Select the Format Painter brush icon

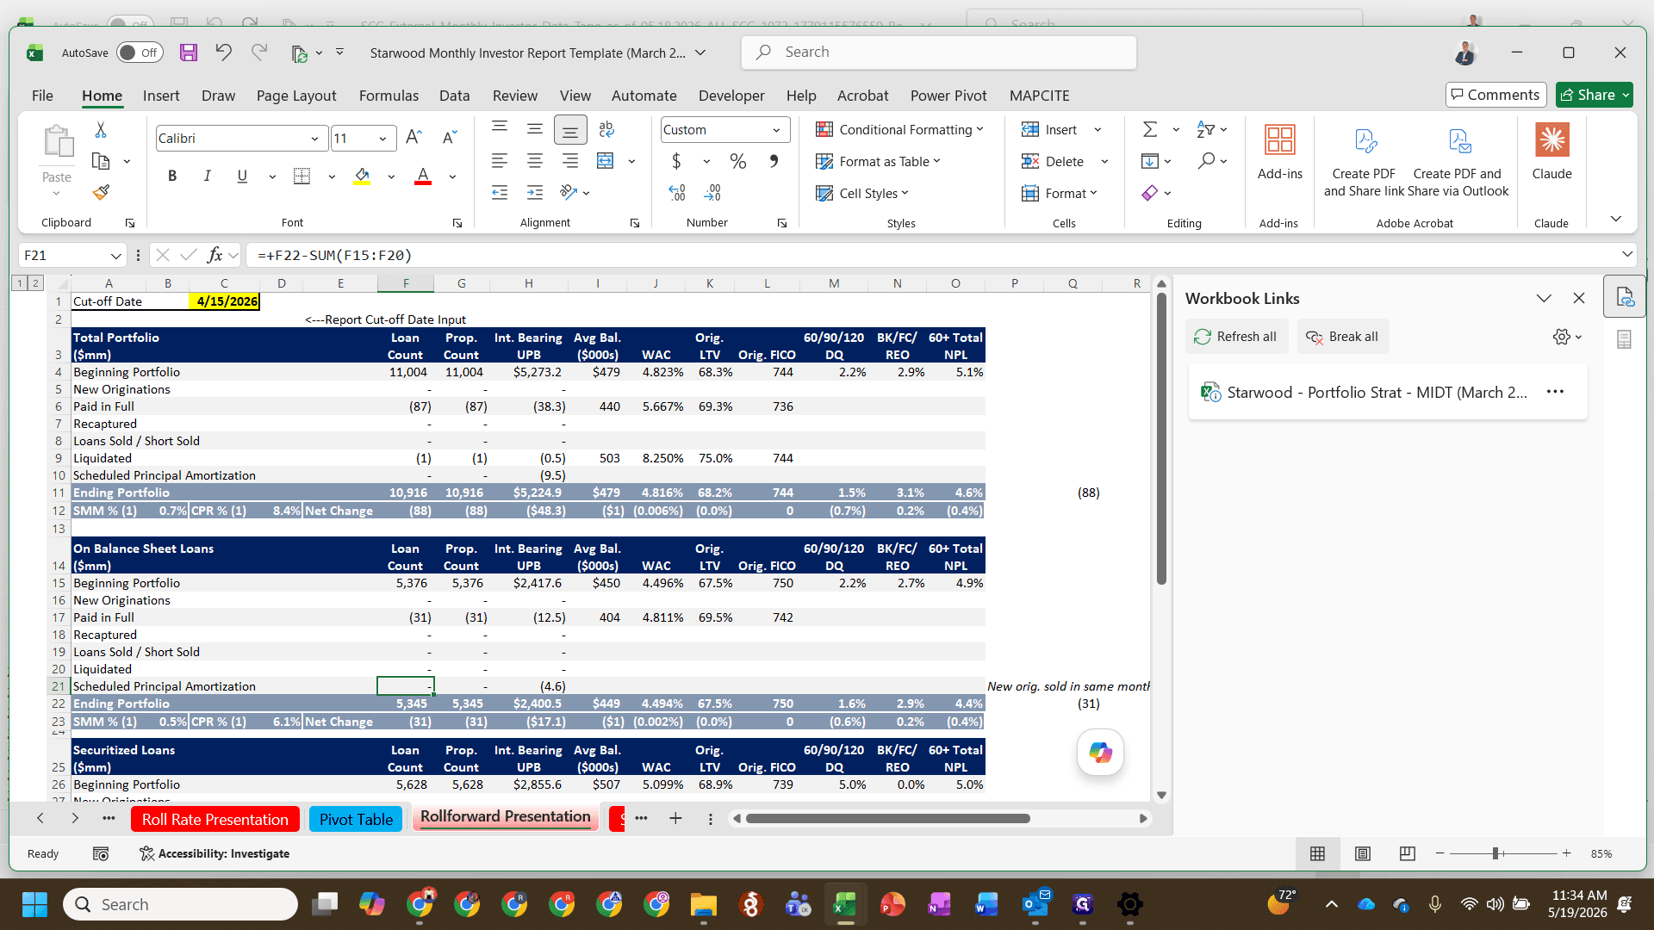(101, 192)
